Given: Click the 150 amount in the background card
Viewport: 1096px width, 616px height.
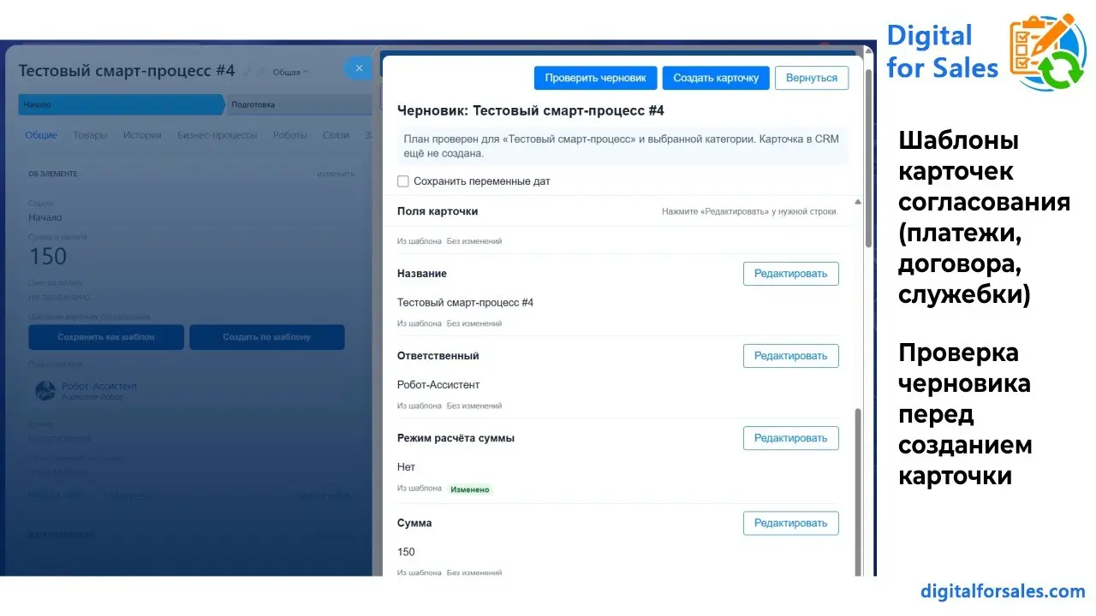Looking at the screenshot, I should pos(47,256).
